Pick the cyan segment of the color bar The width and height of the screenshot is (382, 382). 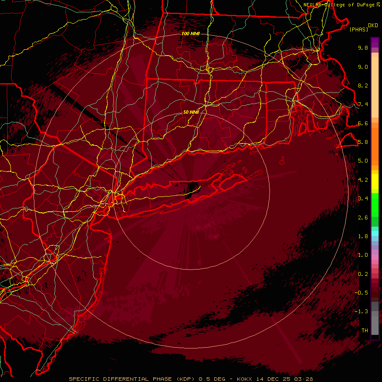point(375,233)
